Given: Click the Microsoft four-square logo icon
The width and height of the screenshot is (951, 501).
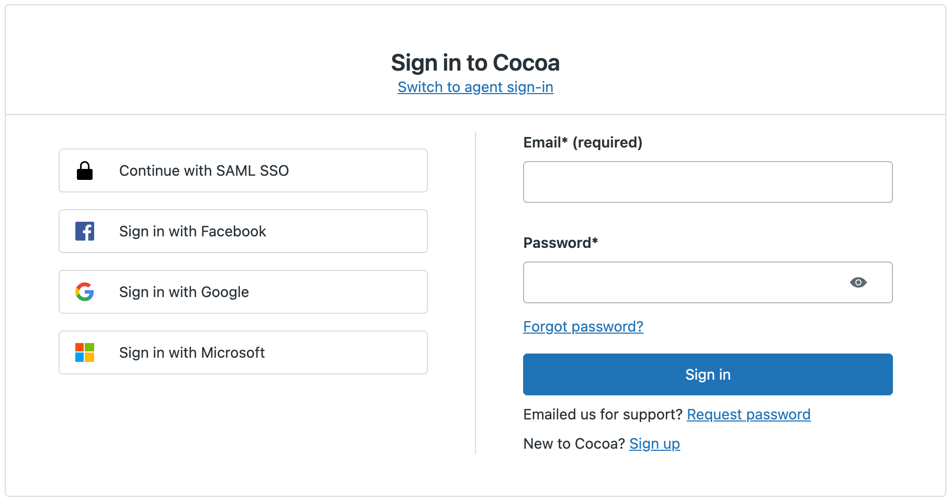Looking at the screenshot, I should (x=85, y=352).
